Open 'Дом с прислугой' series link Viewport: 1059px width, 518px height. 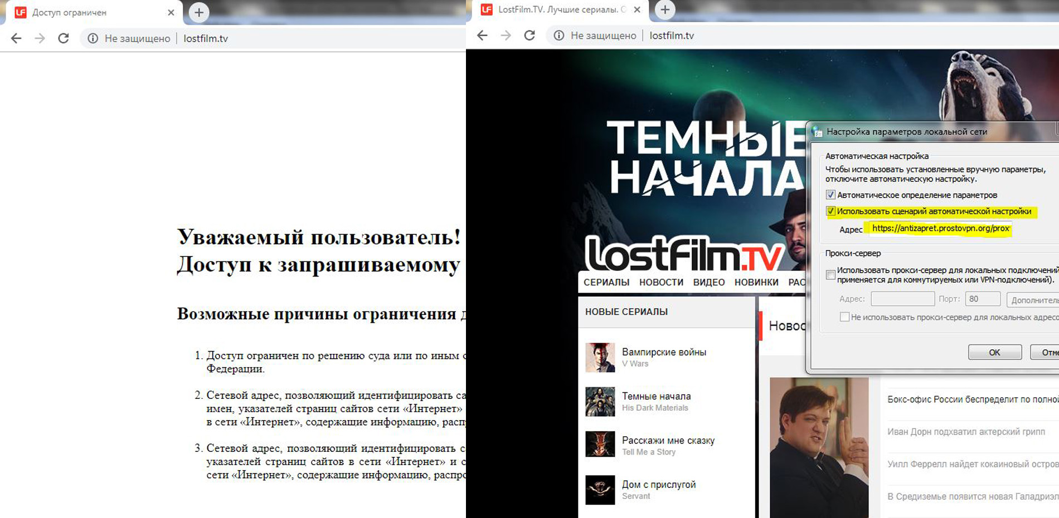tap(659, 485)
